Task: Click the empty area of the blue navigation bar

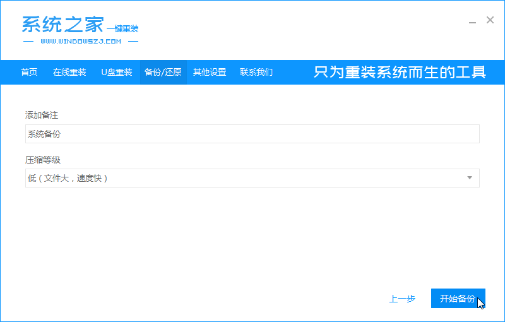Action: tap(293, 72)
